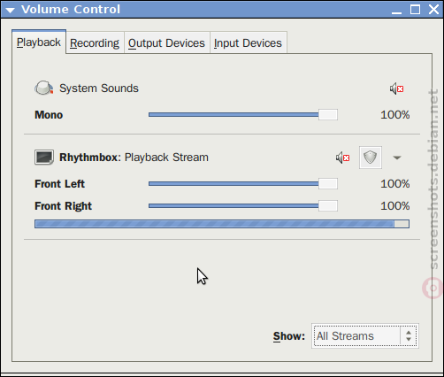Click the Mono volume slider handle

pyautogui.click(x=328, y=115)
